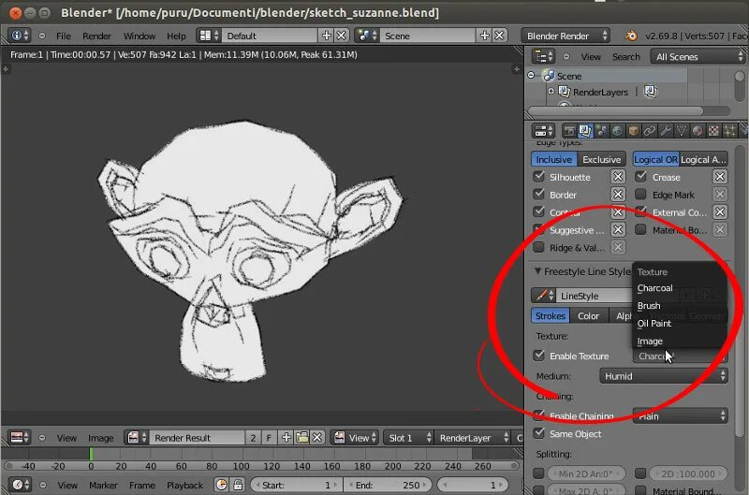The height and width of the screenshot is (495, 749).
Task: Toggle the Enable Texture checkbox
Action: tap(539, 356)
